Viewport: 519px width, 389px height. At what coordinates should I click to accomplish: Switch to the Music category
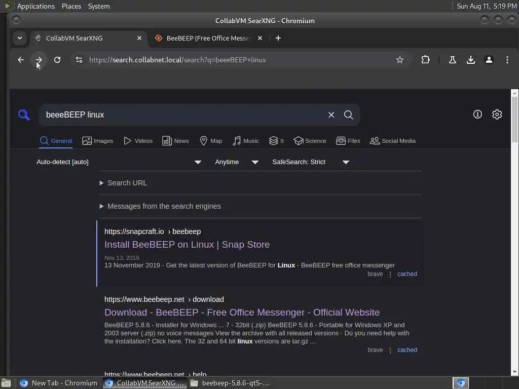tap(246, 141)
